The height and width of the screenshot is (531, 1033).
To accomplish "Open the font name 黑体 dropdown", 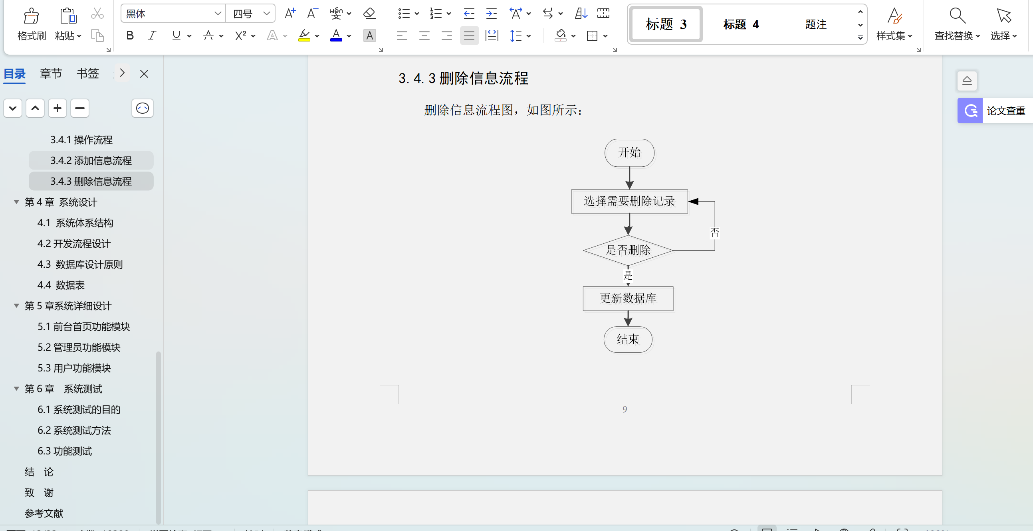I will tap(218, 14).
